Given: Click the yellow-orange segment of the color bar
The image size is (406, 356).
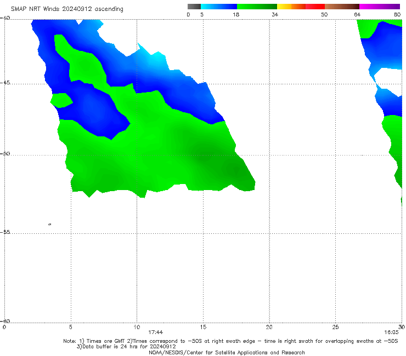Looking at the screenshot, I should click(x=291, y=7).
